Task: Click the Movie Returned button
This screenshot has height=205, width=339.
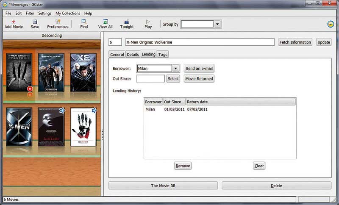Action: pyautogui.click(x=199, y=79)
